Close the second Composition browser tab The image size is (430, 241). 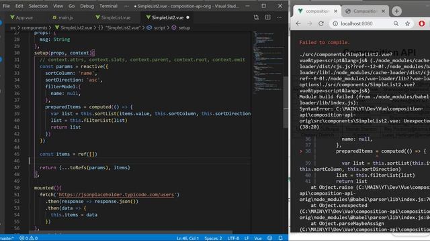tap(384, 11)
